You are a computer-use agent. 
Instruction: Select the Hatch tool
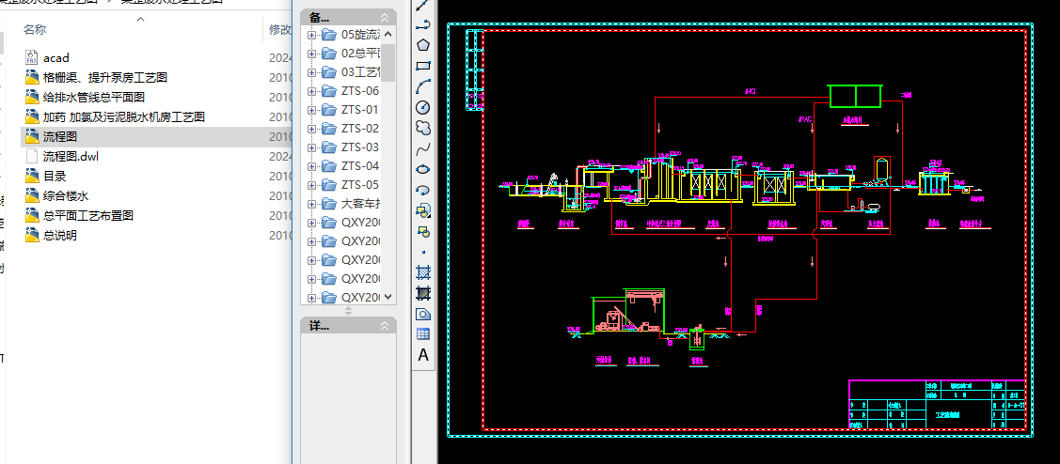[423, 273]
